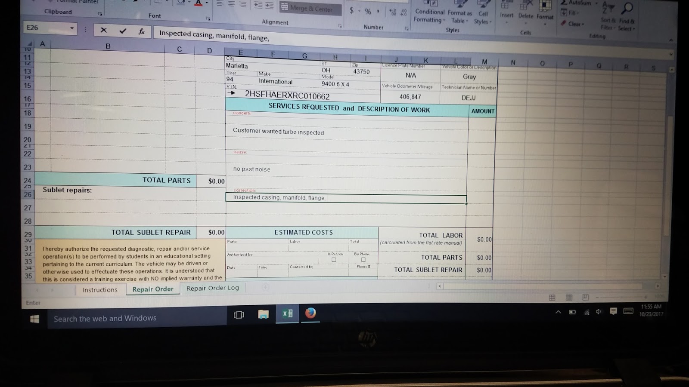Image resolution: width=689 pixels, height=387 pixels.
Task: Check the In Person checkbox
Action: (x=334, y=260)
